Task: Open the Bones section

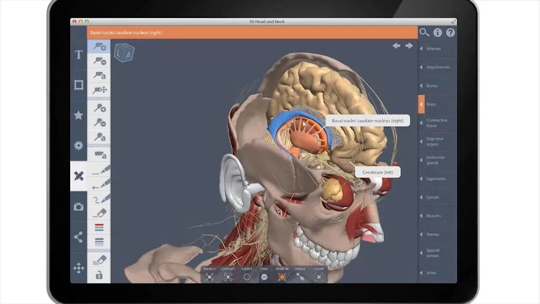Action: [x=432, y=85]
